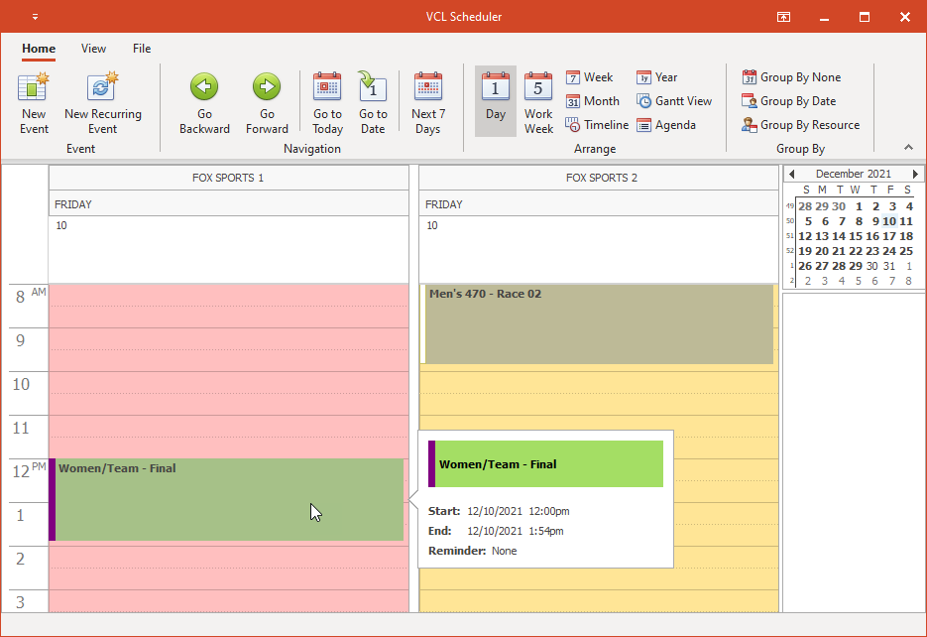Switch to the View ribbon tab
This screenshot has height=637, width=927.
tap(93, 48)
